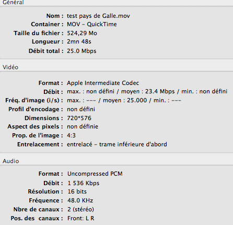This screenshot has width=233, height=225.
Task: Click the 'Pos. des canaux :' label
Action: (x=37, y=218)
